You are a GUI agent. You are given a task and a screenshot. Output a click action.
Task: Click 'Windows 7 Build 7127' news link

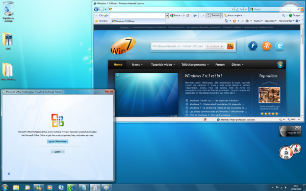click(214, 100)
